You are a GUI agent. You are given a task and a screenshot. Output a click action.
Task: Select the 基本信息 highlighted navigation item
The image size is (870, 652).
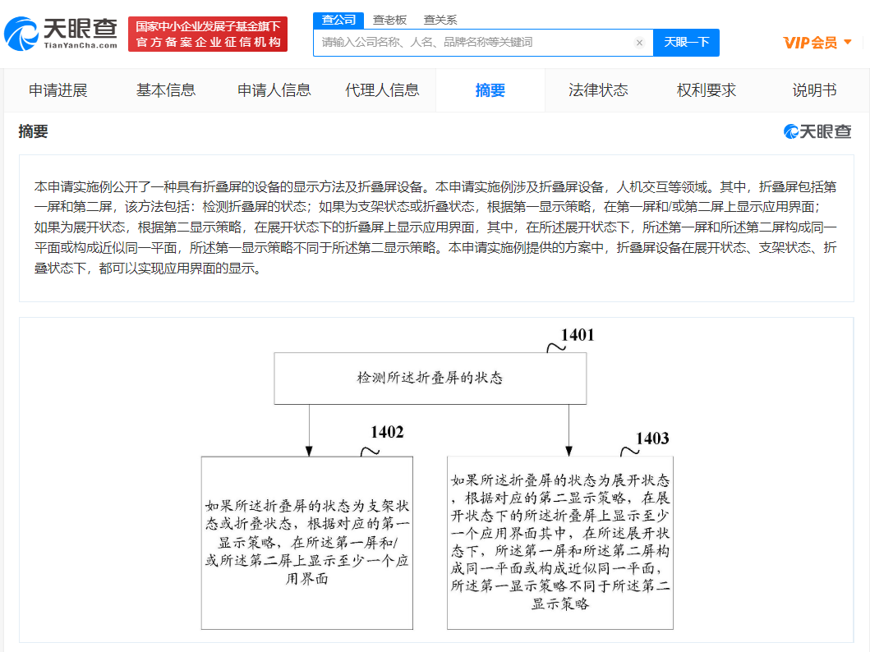pyautogui.click(x=164, y=90)
